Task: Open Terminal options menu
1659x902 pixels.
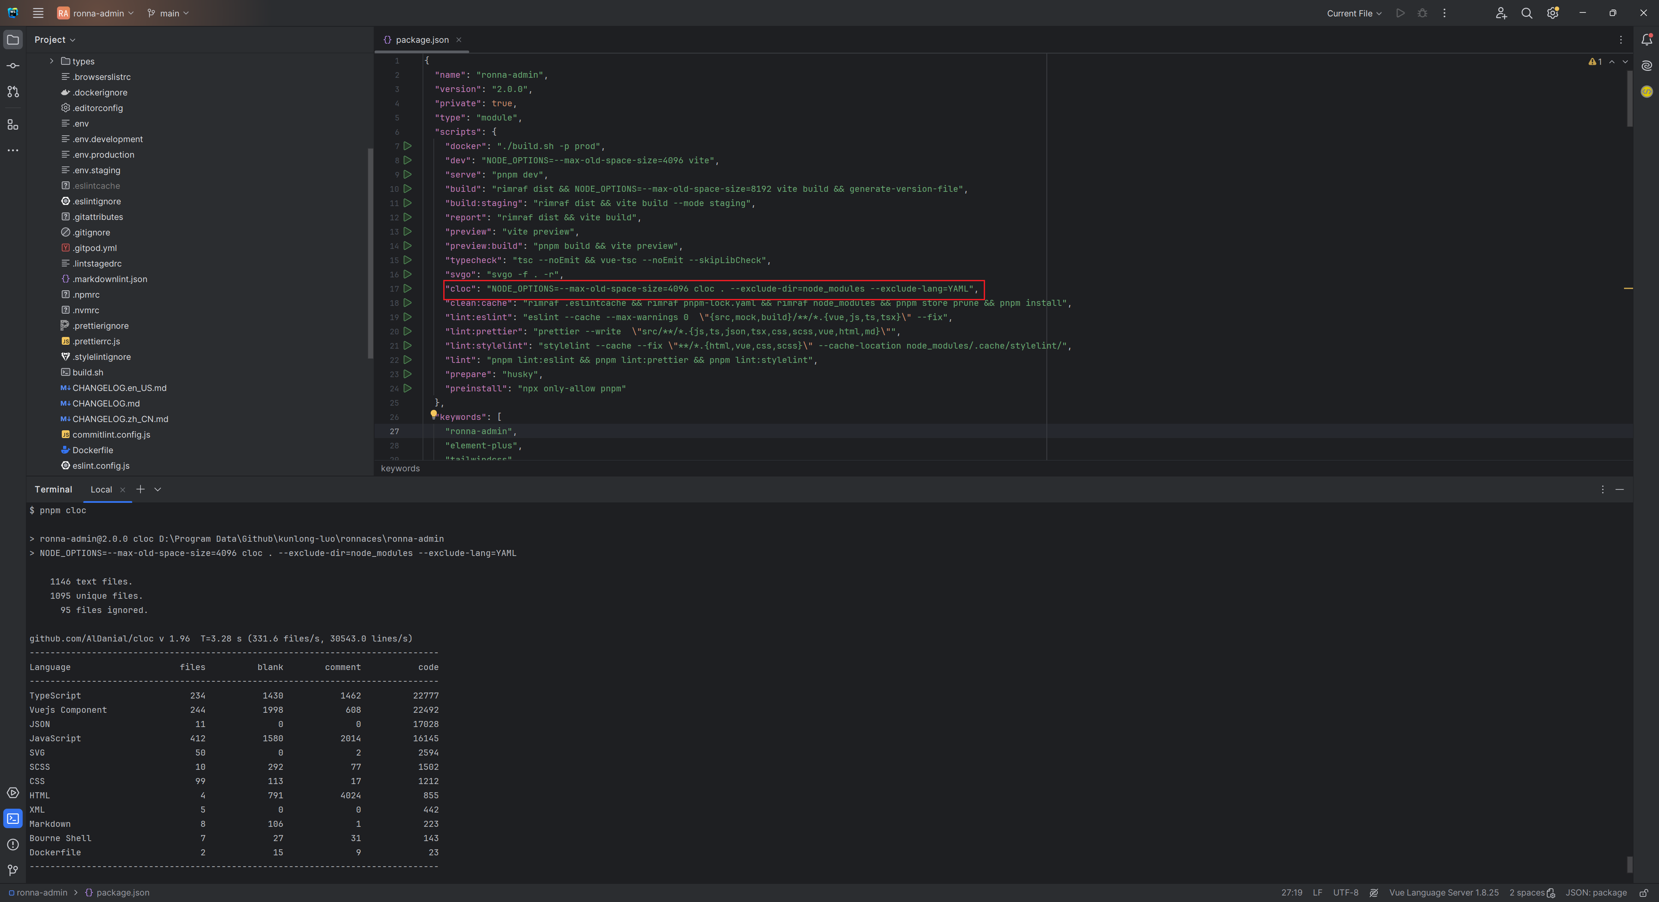Action: [x=1603, y=489]
